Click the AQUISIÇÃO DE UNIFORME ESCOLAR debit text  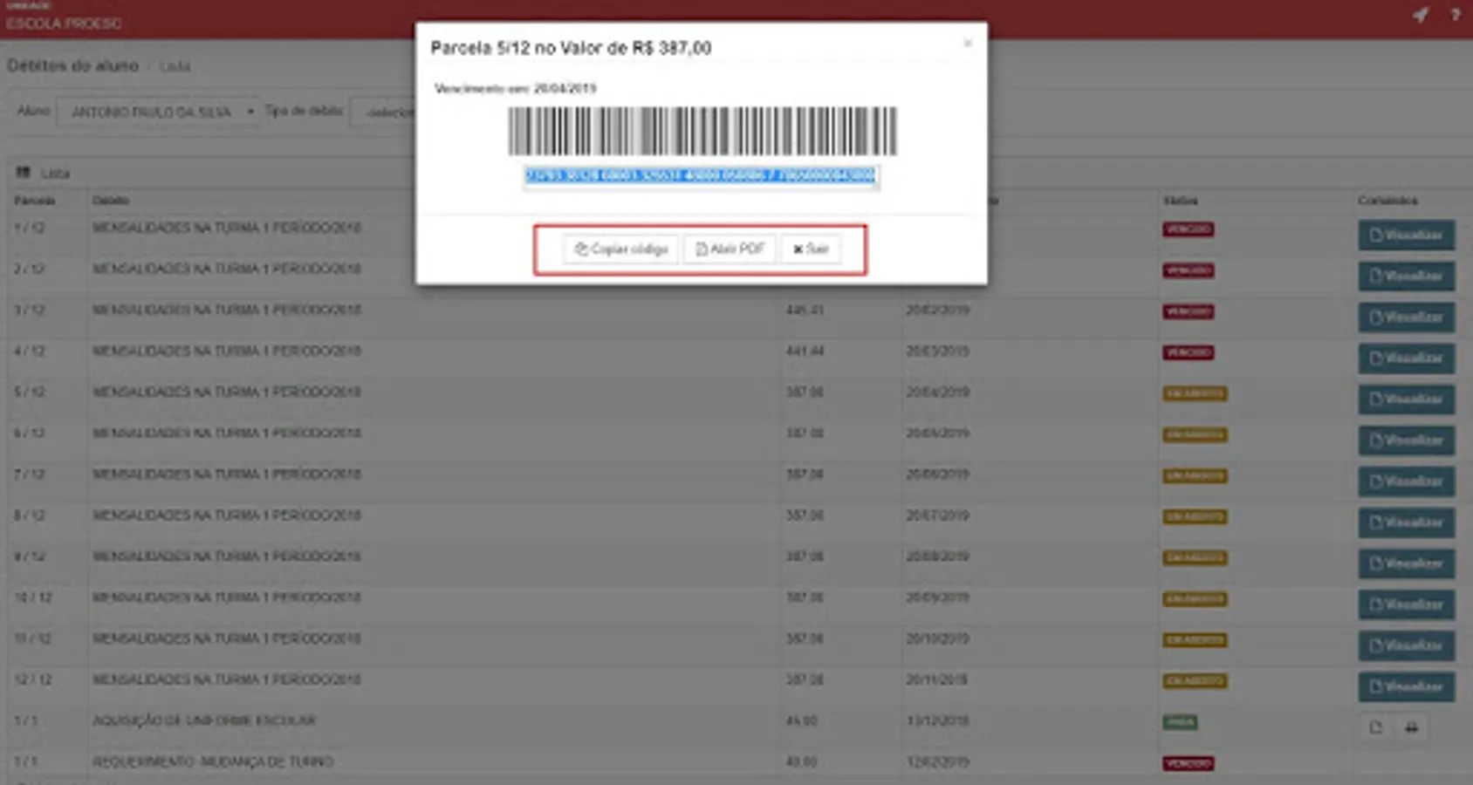(x=204, y=720)
